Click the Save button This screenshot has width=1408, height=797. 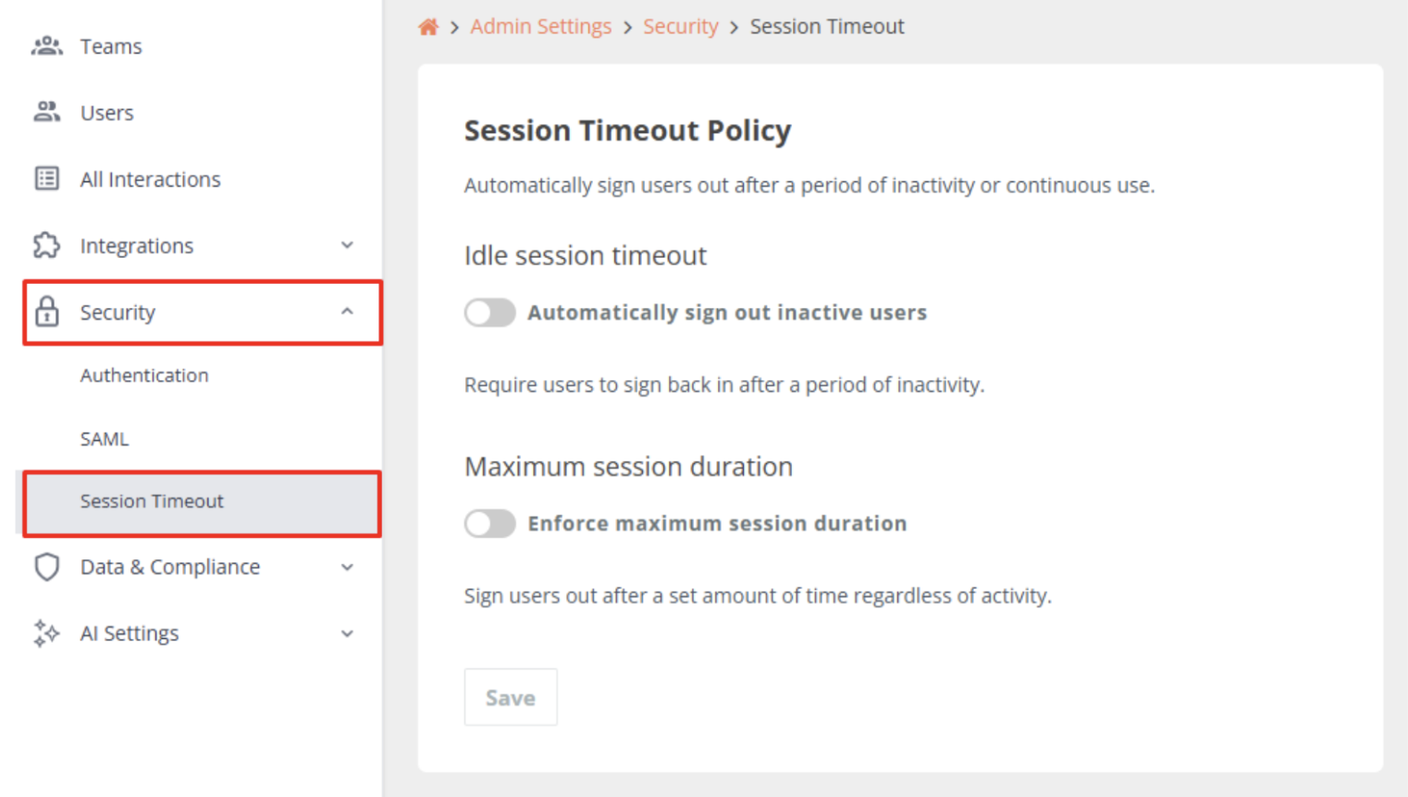pos(511,697)
